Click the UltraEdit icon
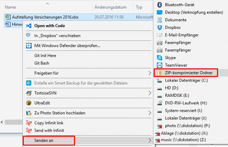This screenshot has width=228, height=147. pos(29,103)
